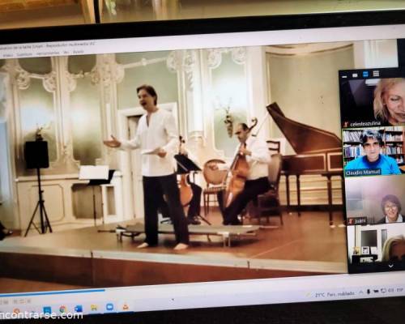Click the blue video progress bar
This screenshot has height=324, width=405.
point(52,292)
